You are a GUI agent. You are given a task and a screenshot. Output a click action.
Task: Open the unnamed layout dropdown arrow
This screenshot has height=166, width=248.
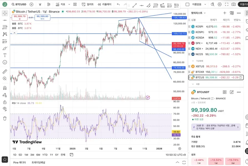(205, 4)
